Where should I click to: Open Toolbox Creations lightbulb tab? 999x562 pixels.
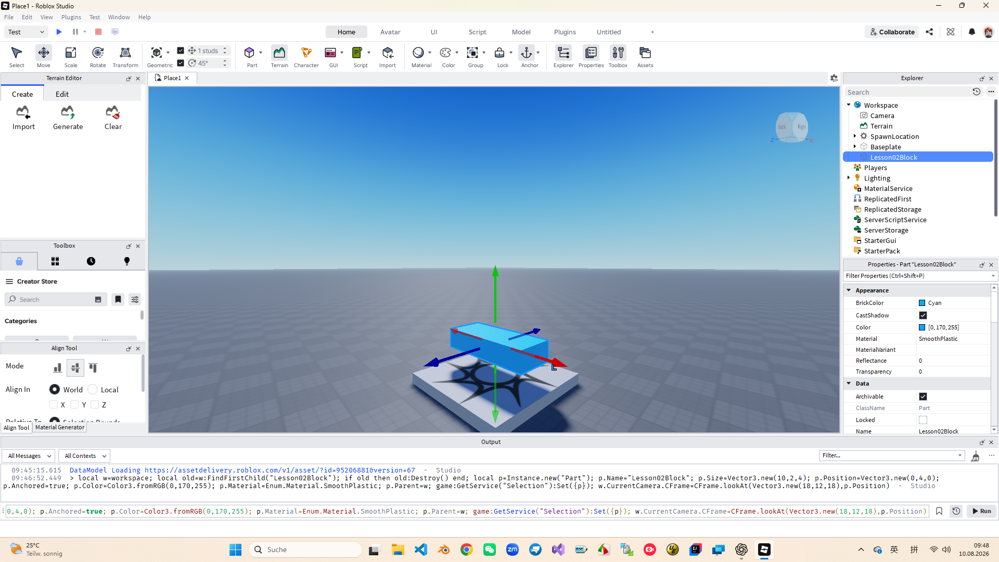[x=127, y=261]
